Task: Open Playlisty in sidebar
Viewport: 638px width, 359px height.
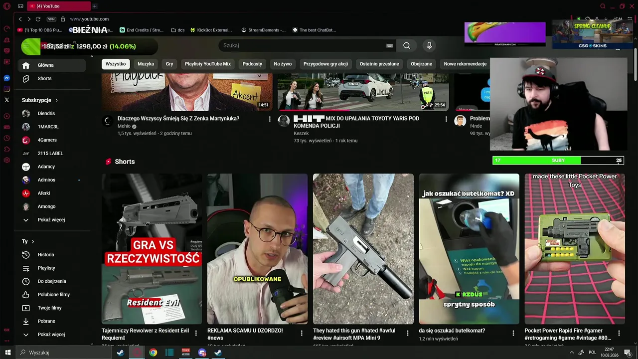Action: coord(52,268)
